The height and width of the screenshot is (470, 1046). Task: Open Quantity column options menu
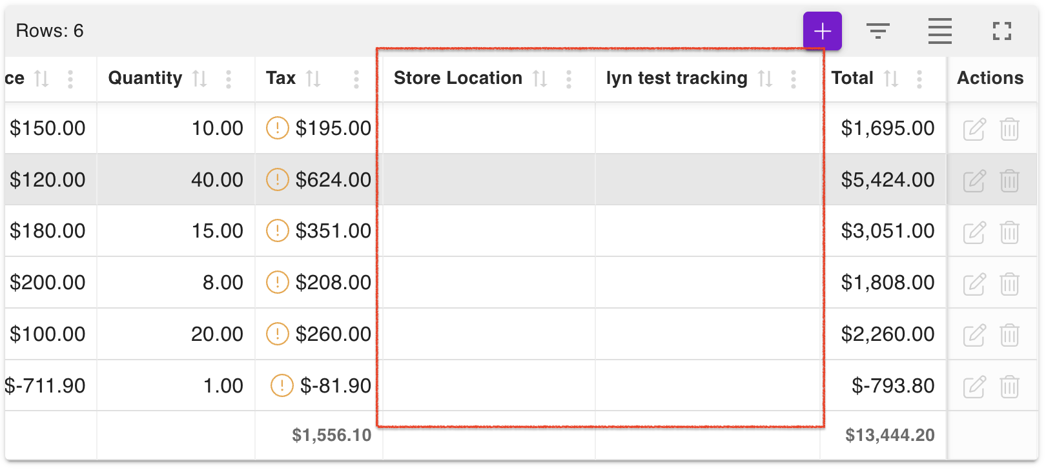pyautogui.click(x=229, y=79)
